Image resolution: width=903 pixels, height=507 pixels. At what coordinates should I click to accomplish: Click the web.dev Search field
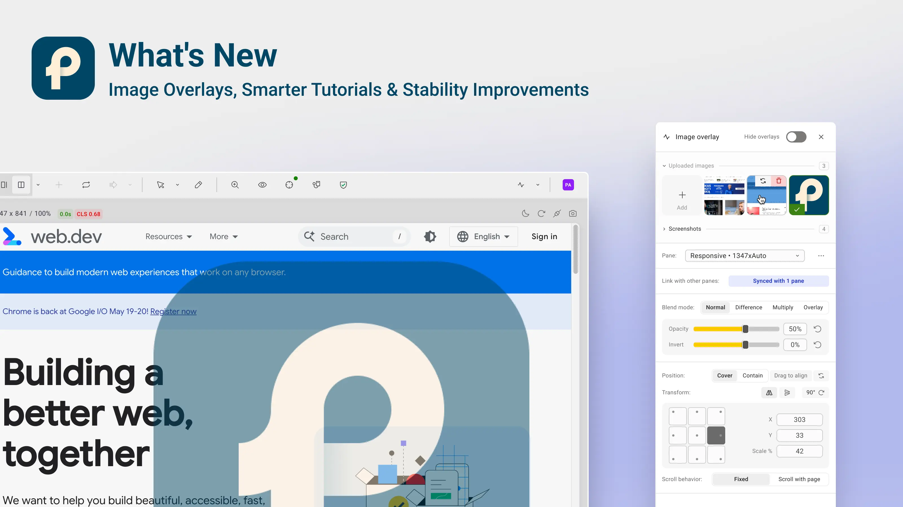354,237
